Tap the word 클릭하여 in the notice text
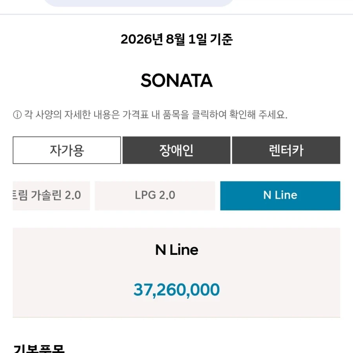 click(x=209, y=115)
